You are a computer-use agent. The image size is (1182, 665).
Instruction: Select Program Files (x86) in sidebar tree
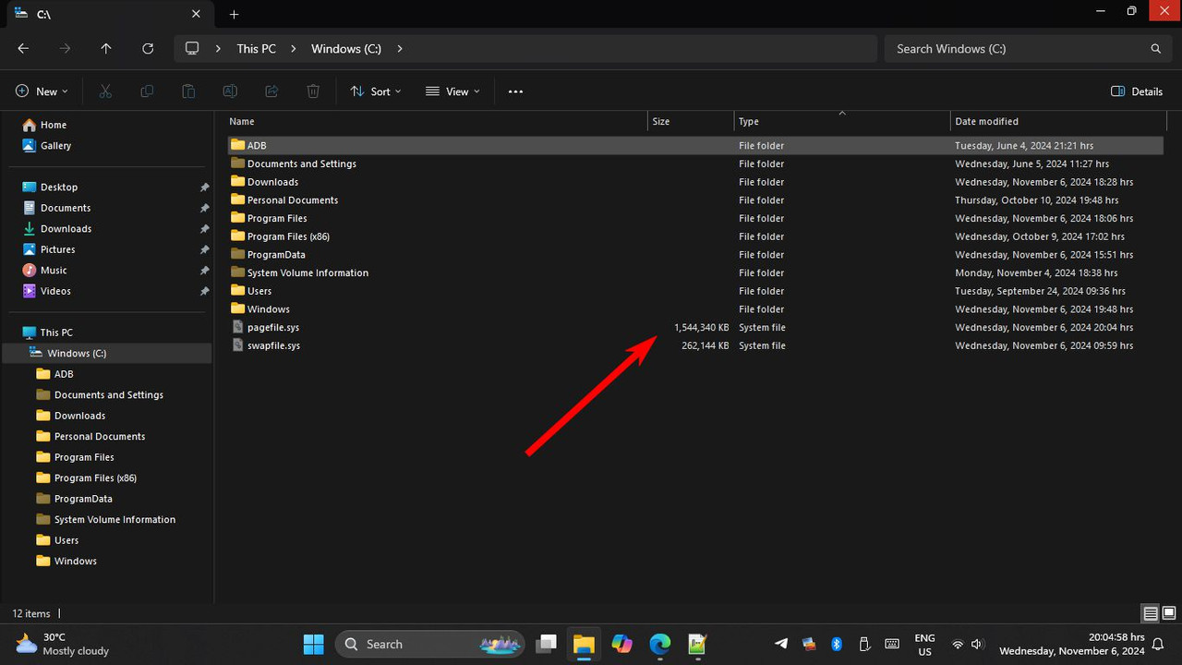[95, 478]
